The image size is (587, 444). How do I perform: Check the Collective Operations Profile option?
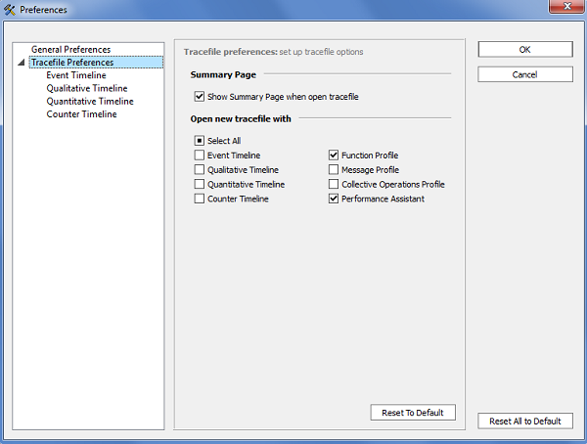pos(334,184)
